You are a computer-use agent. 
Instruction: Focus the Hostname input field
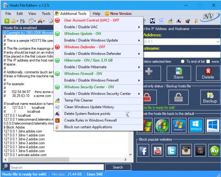tap(182, 54)
